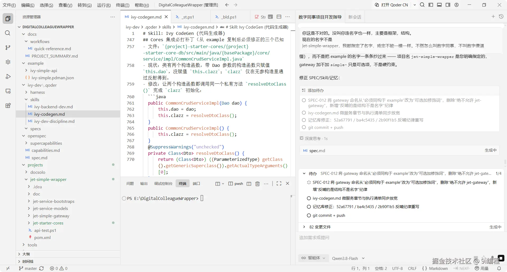The image size is (507, 272).
Task: Kill terminal with the trash icon
Action: click(257, 184)
